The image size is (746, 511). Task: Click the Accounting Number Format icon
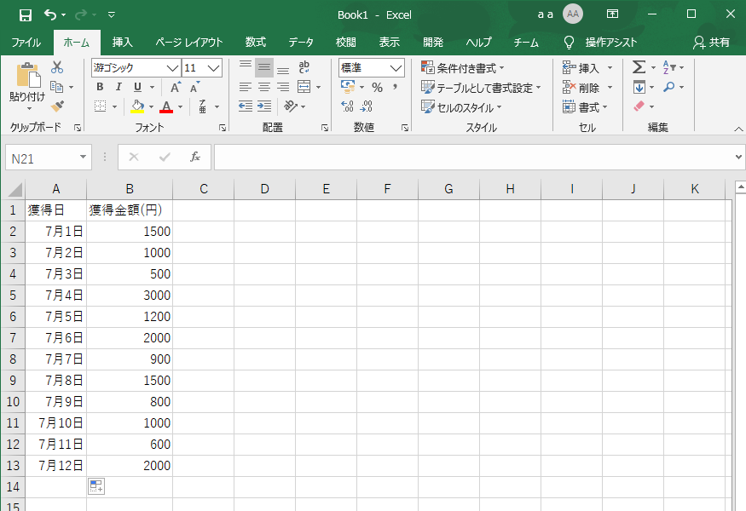click(348, 87)
